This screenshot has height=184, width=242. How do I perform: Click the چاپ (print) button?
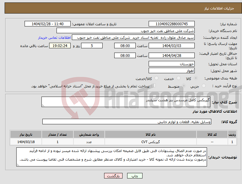(135, 176)
